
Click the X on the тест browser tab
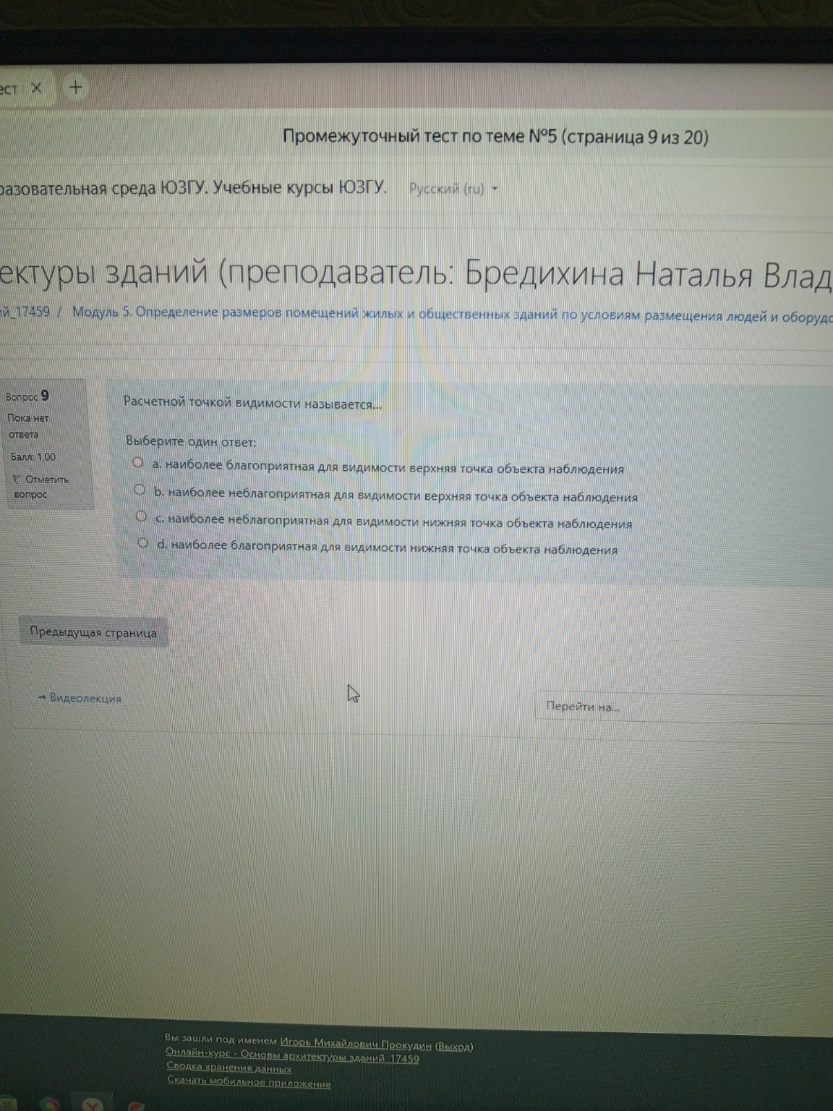(x=38, y=88)
